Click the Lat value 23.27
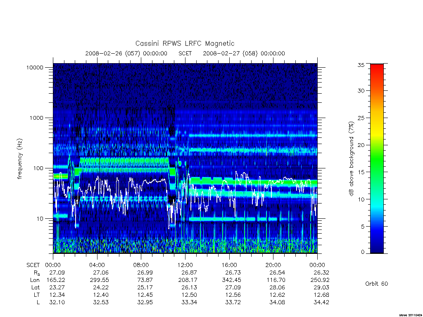 pyautogui.click(x=57, y=287)
